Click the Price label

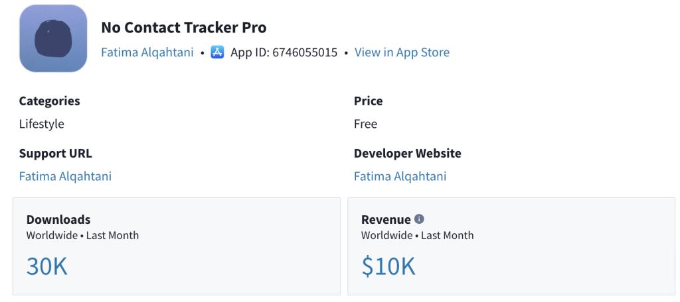[x=368, y=101]
